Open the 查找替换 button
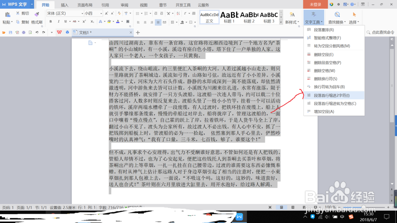 point(337,18)
